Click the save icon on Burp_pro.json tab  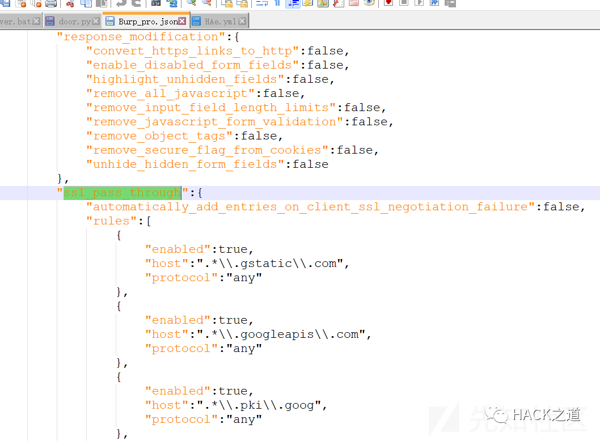[x=110, y=21]
